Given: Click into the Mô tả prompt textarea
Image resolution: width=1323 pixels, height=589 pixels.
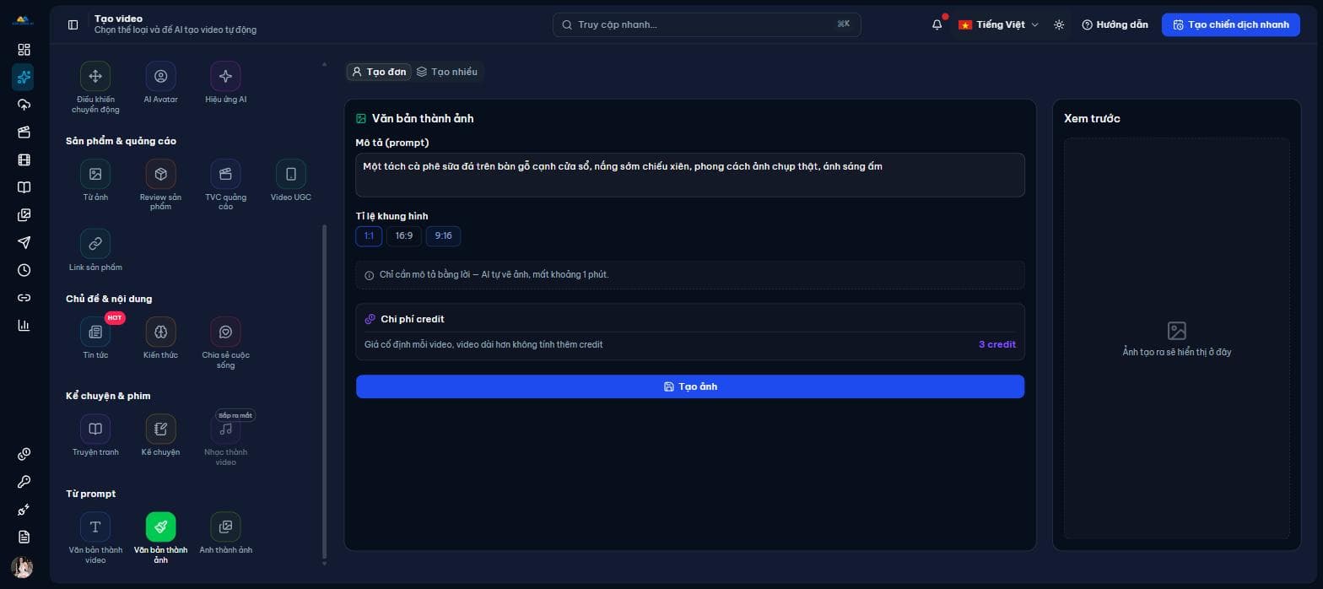Looking at the screenshot, I should pos(690,175).
